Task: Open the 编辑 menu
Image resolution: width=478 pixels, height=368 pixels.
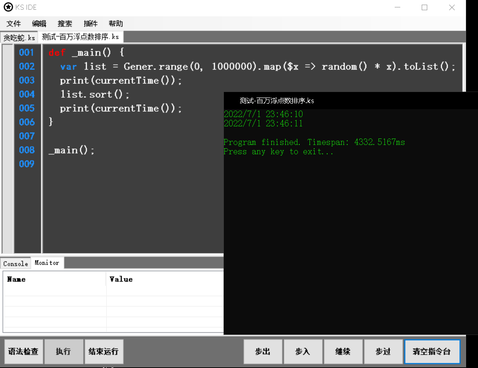Action: click(x=39, y=23)
